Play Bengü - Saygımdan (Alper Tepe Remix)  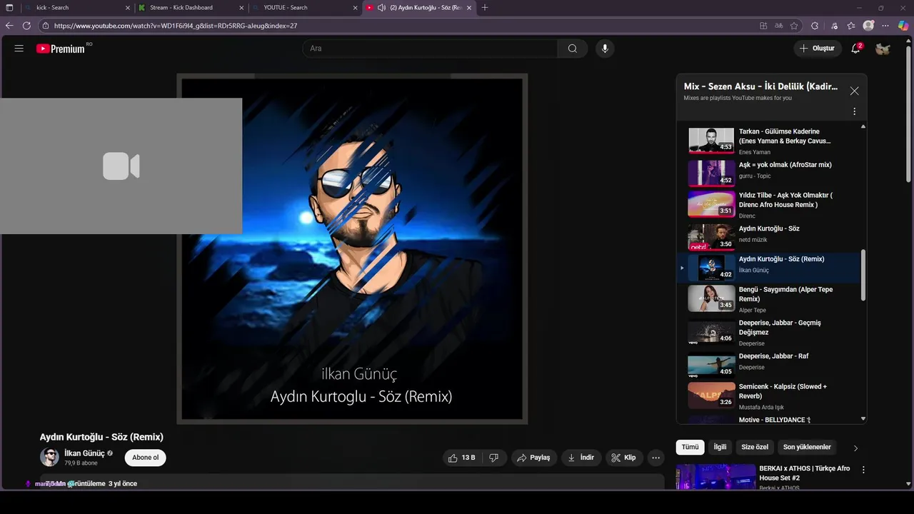tap(768, 298)
